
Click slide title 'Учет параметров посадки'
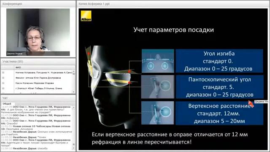(x=173, y=30)
